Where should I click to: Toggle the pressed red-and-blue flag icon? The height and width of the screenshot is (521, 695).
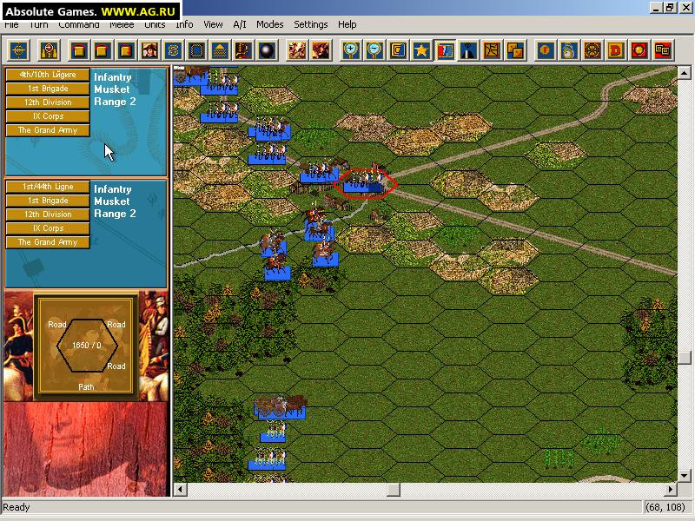point(445,50)
